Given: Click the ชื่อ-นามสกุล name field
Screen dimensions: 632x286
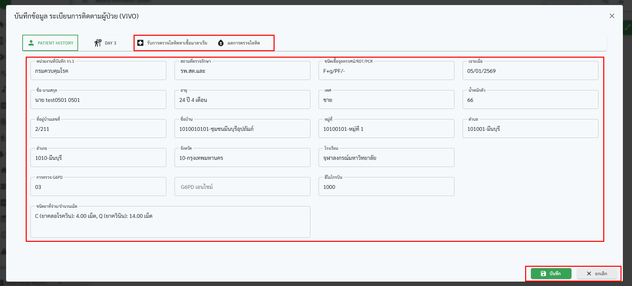Looking at the screenshot, I should pyautogui.click(x=98, y=100).
